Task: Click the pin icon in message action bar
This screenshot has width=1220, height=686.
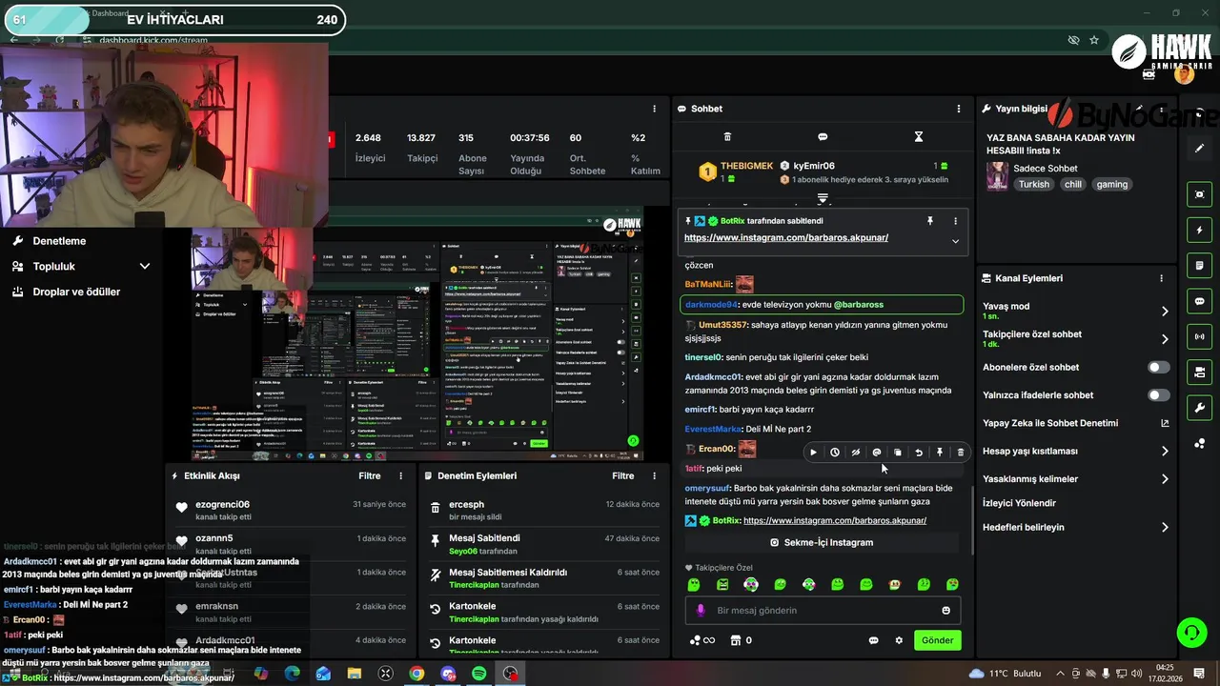Action: tap(939, 453)
